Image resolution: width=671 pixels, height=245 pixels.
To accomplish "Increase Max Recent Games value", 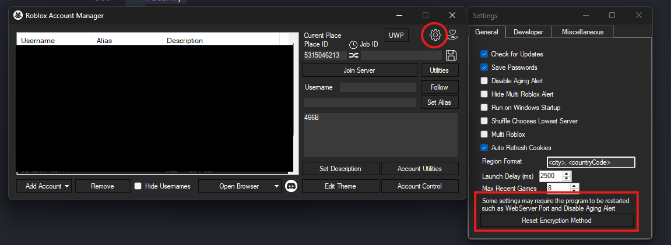I will [x=574, y=186].
